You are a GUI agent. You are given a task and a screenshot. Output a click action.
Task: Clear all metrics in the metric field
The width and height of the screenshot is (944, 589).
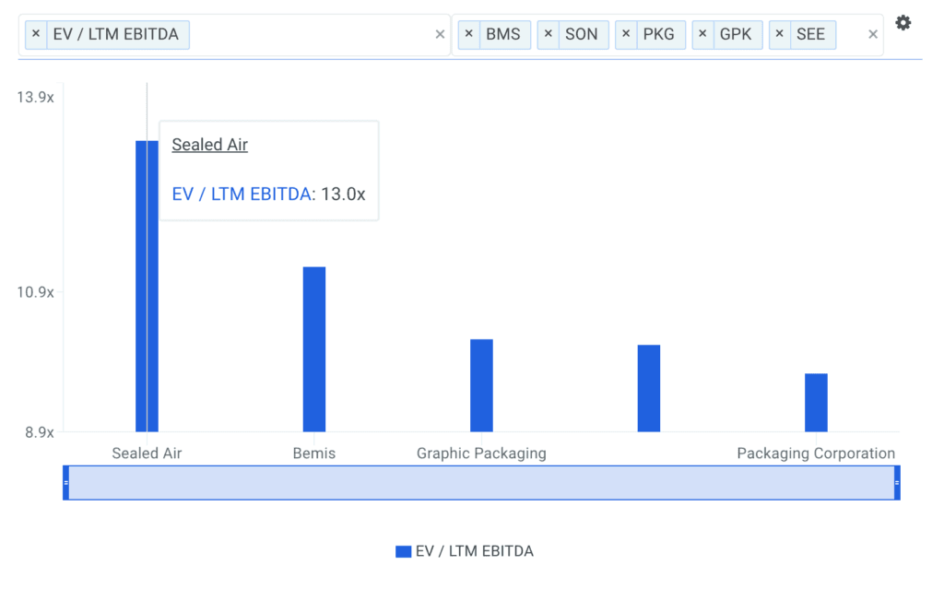440,35
